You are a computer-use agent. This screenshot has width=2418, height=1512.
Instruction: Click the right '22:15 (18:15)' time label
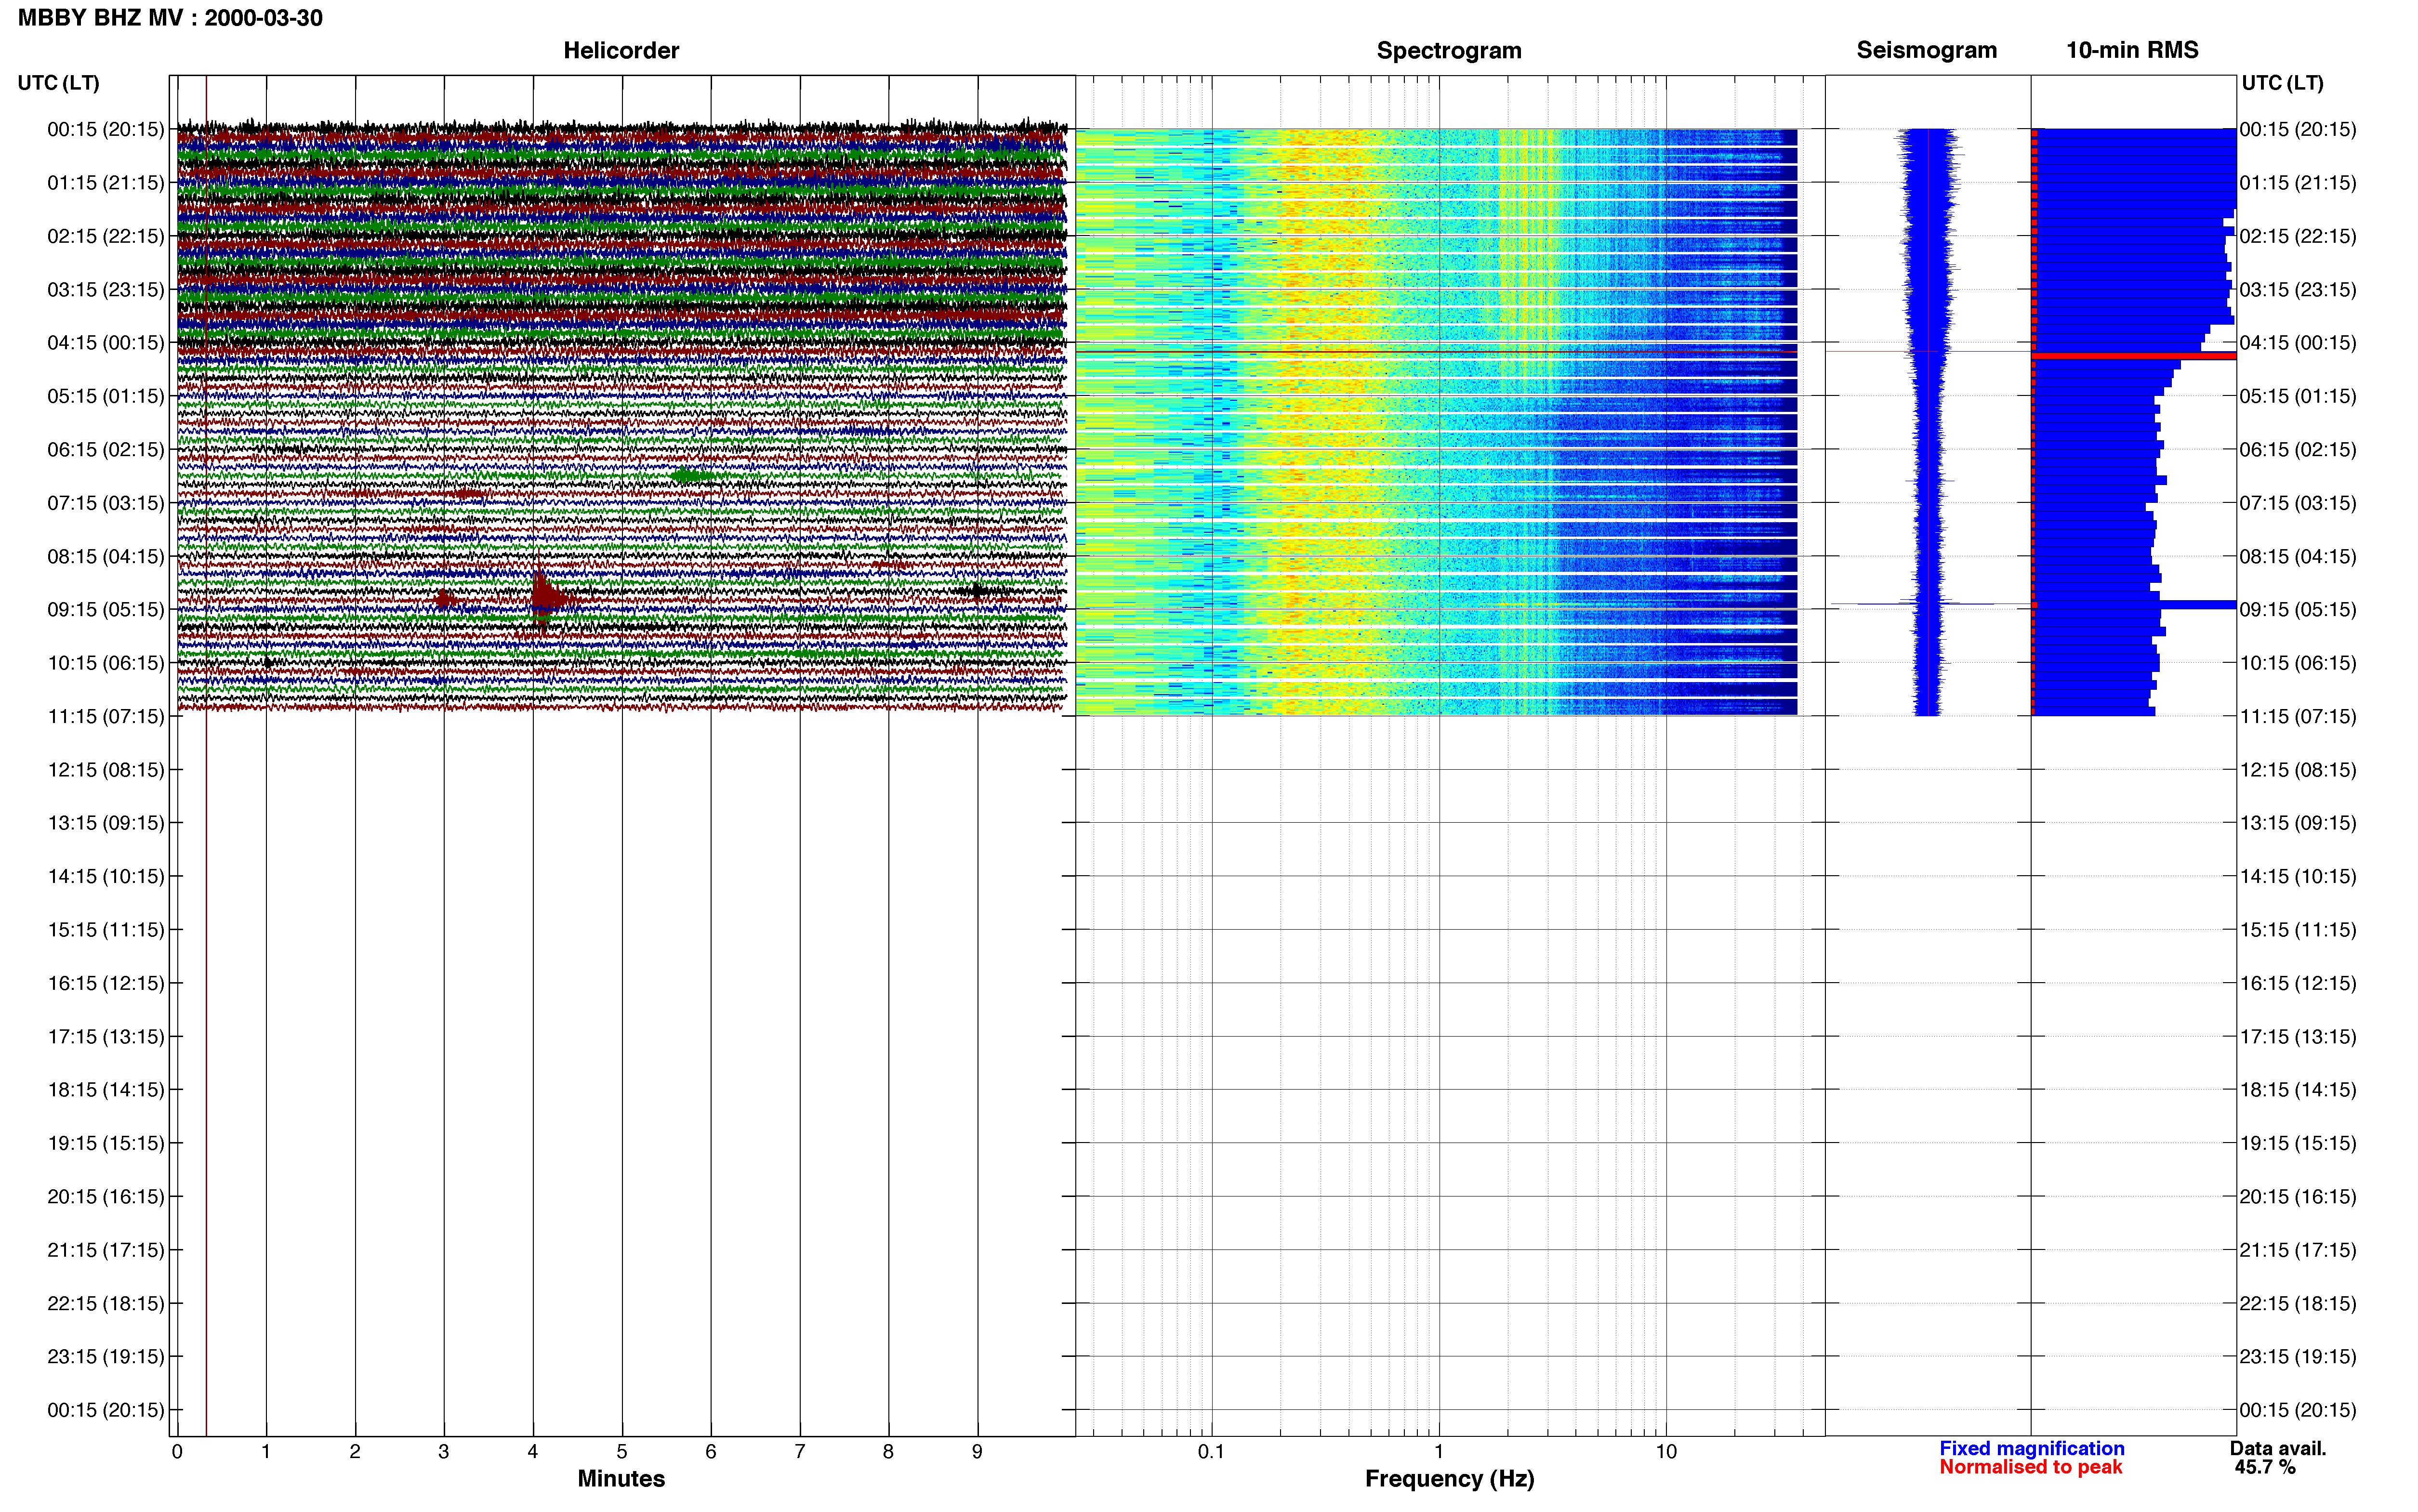[2298, 1303]
